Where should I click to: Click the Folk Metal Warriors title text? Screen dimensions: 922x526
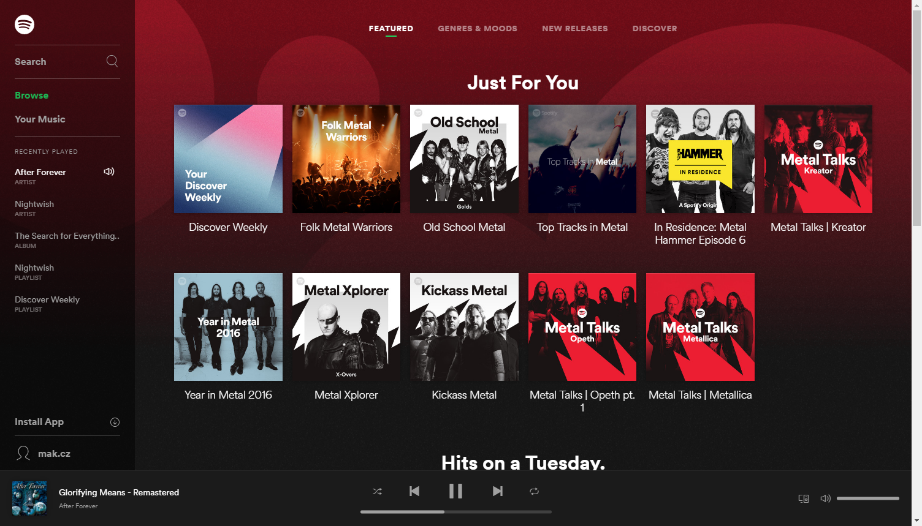pyautogui.click(x=346, y=227)
